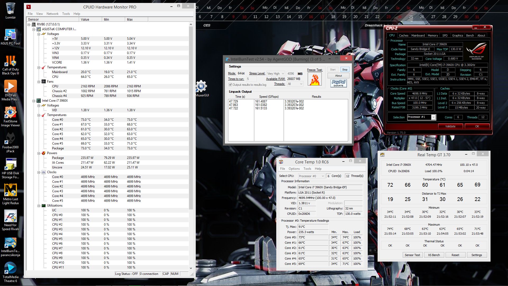508x286 pixels.
Task: Open the File menu in Core Temp
Action: (x=282, y=169)
